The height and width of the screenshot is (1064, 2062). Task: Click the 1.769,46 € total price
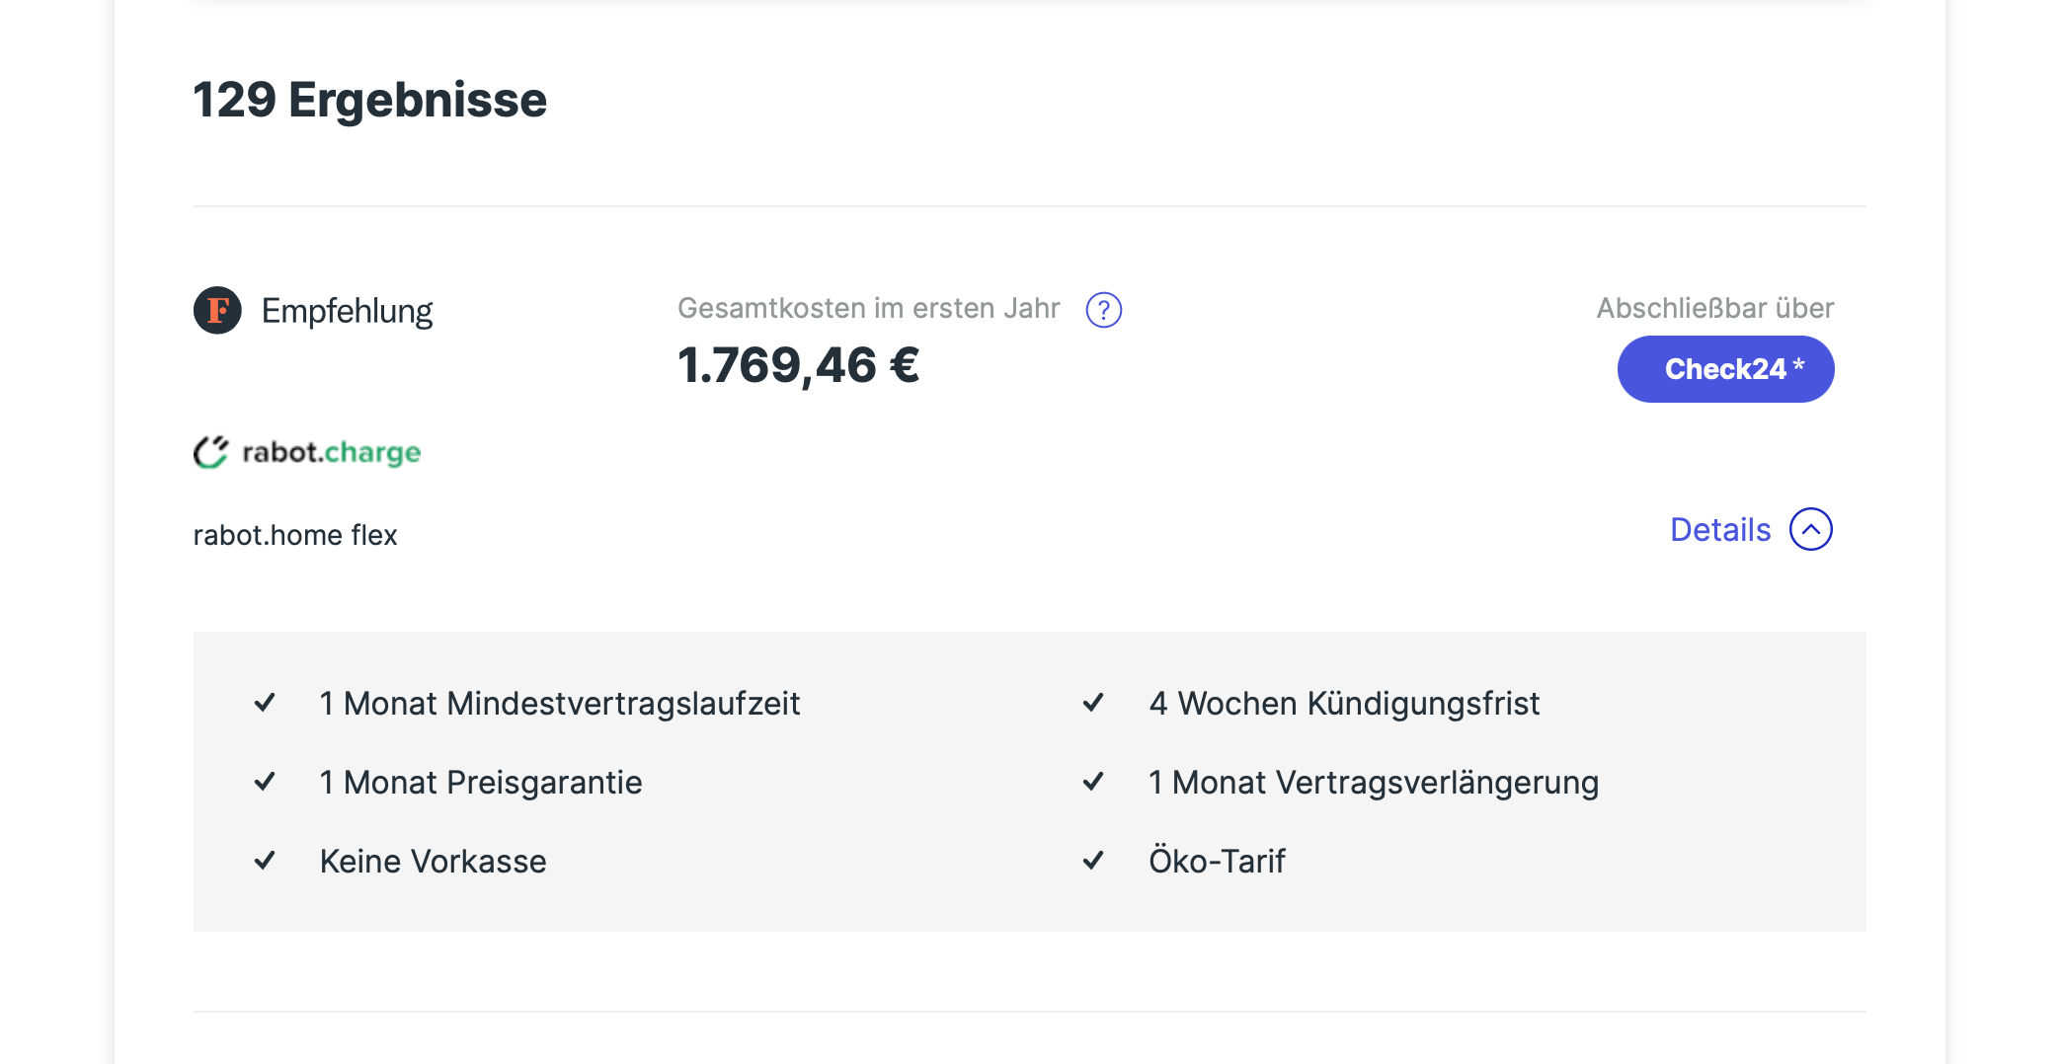point(798,365)
